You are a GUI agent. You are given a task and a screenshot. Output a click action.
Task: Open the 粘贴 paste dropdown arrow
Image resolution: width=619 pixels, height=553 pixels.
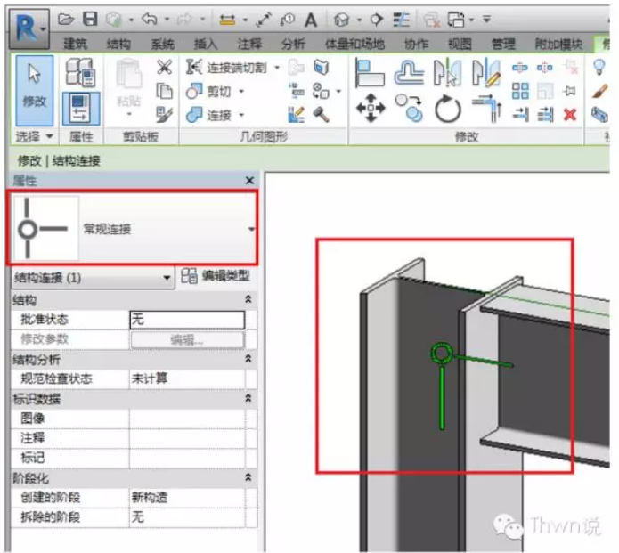click(129, 115)
